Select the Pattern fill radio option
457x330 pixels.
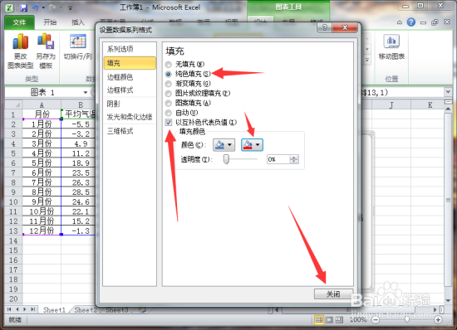tap(169, 103)
